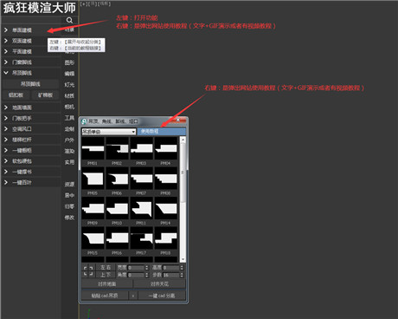Image resolution: width=398 pixels, height=319 pixels.
Task: Expand the 门板把手 category
Action: [x=31, y=118]
